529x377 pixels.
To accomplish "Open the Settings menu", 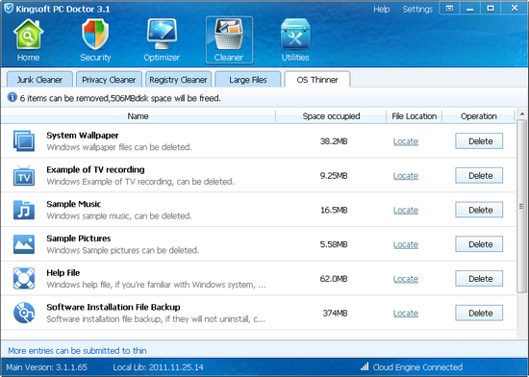I will point(417,9).
